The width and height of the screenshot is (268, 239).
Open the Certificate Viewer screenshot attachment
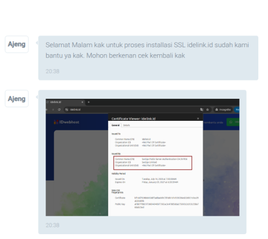tap(143, 157)
